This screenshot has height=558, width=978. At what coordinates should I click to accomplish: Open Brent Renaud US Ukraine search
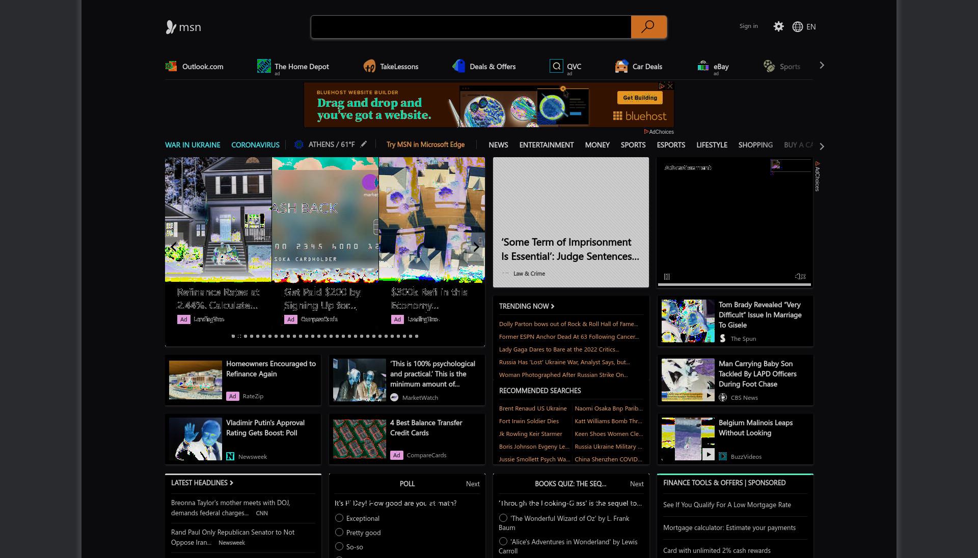click(533, 408)
